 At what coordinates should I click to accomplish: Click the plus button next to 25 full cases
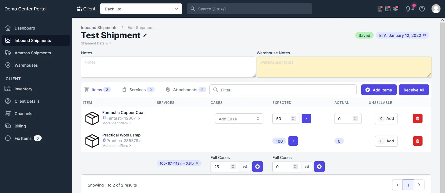point(257,167)
